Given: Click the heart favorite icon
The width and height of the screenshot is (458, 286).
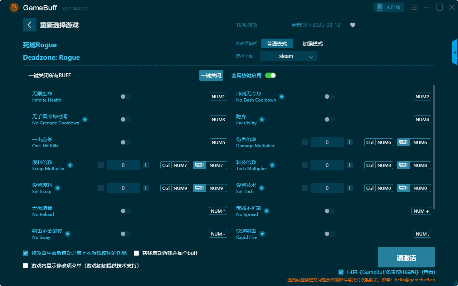Looking at the screenshot, I should pos(353,25).
